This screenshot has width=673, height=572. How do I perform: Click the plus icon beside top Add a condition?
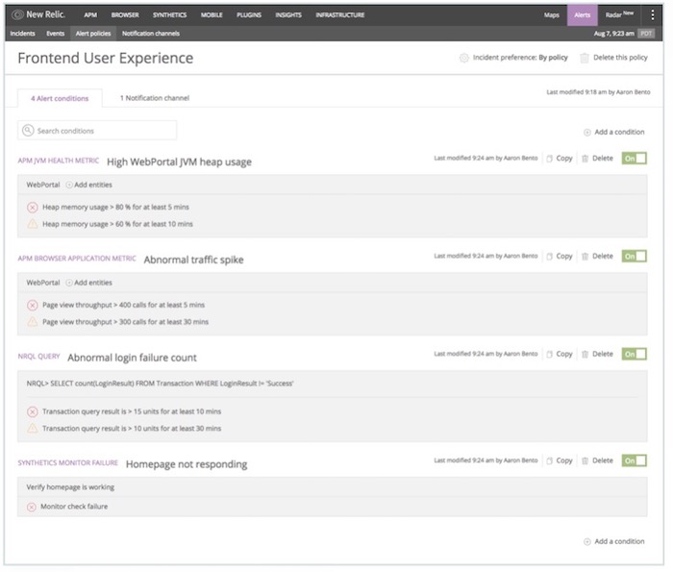(x=587, y=132)
